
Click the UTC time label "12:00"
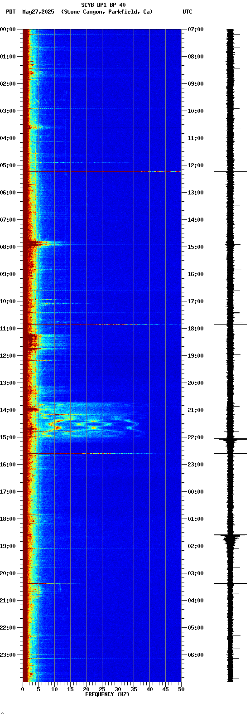[196, 165]
